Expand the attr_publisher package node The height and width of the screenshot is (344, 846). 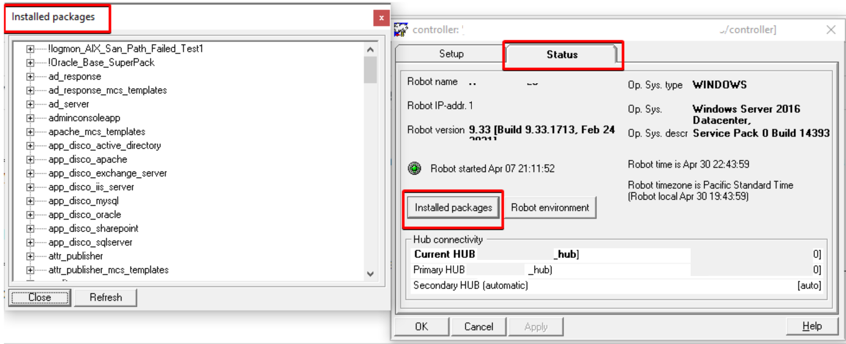point(30,256)
